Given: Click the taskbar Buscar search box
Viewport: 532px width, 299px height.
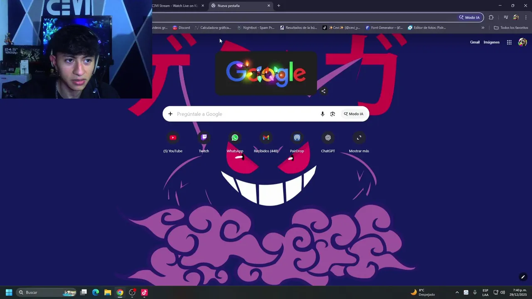Looking at the screenshot, I should (x=47, y=292).
